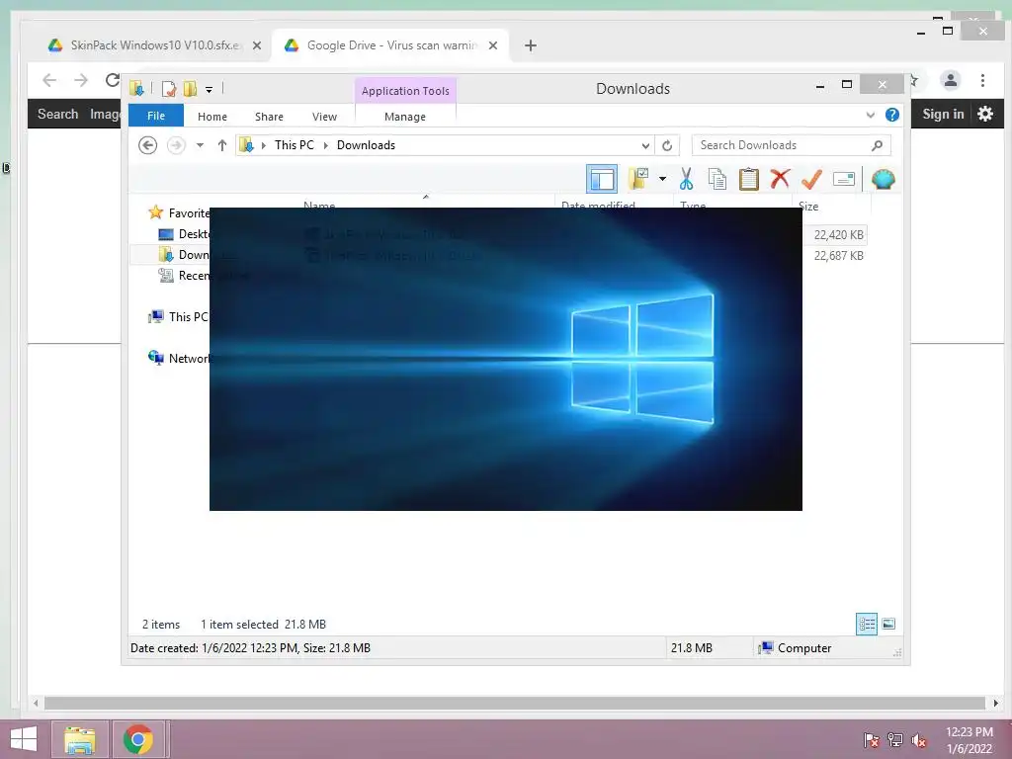Viewport: 1012px width, 759px height.
Task: Click the Windows 10 wallpaper preview image
Action: click(505, 359)
